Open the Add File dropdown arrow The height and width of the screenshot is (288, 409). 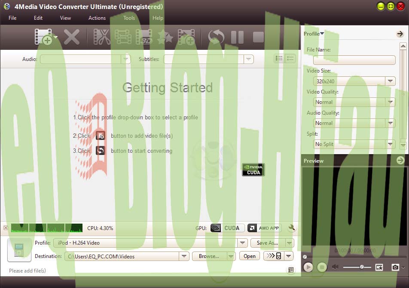pos(55,37)
